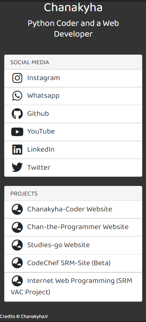This screenshot has width=146, height=322.
Task: Click the YouTube play icon
Action: [17, 132]
